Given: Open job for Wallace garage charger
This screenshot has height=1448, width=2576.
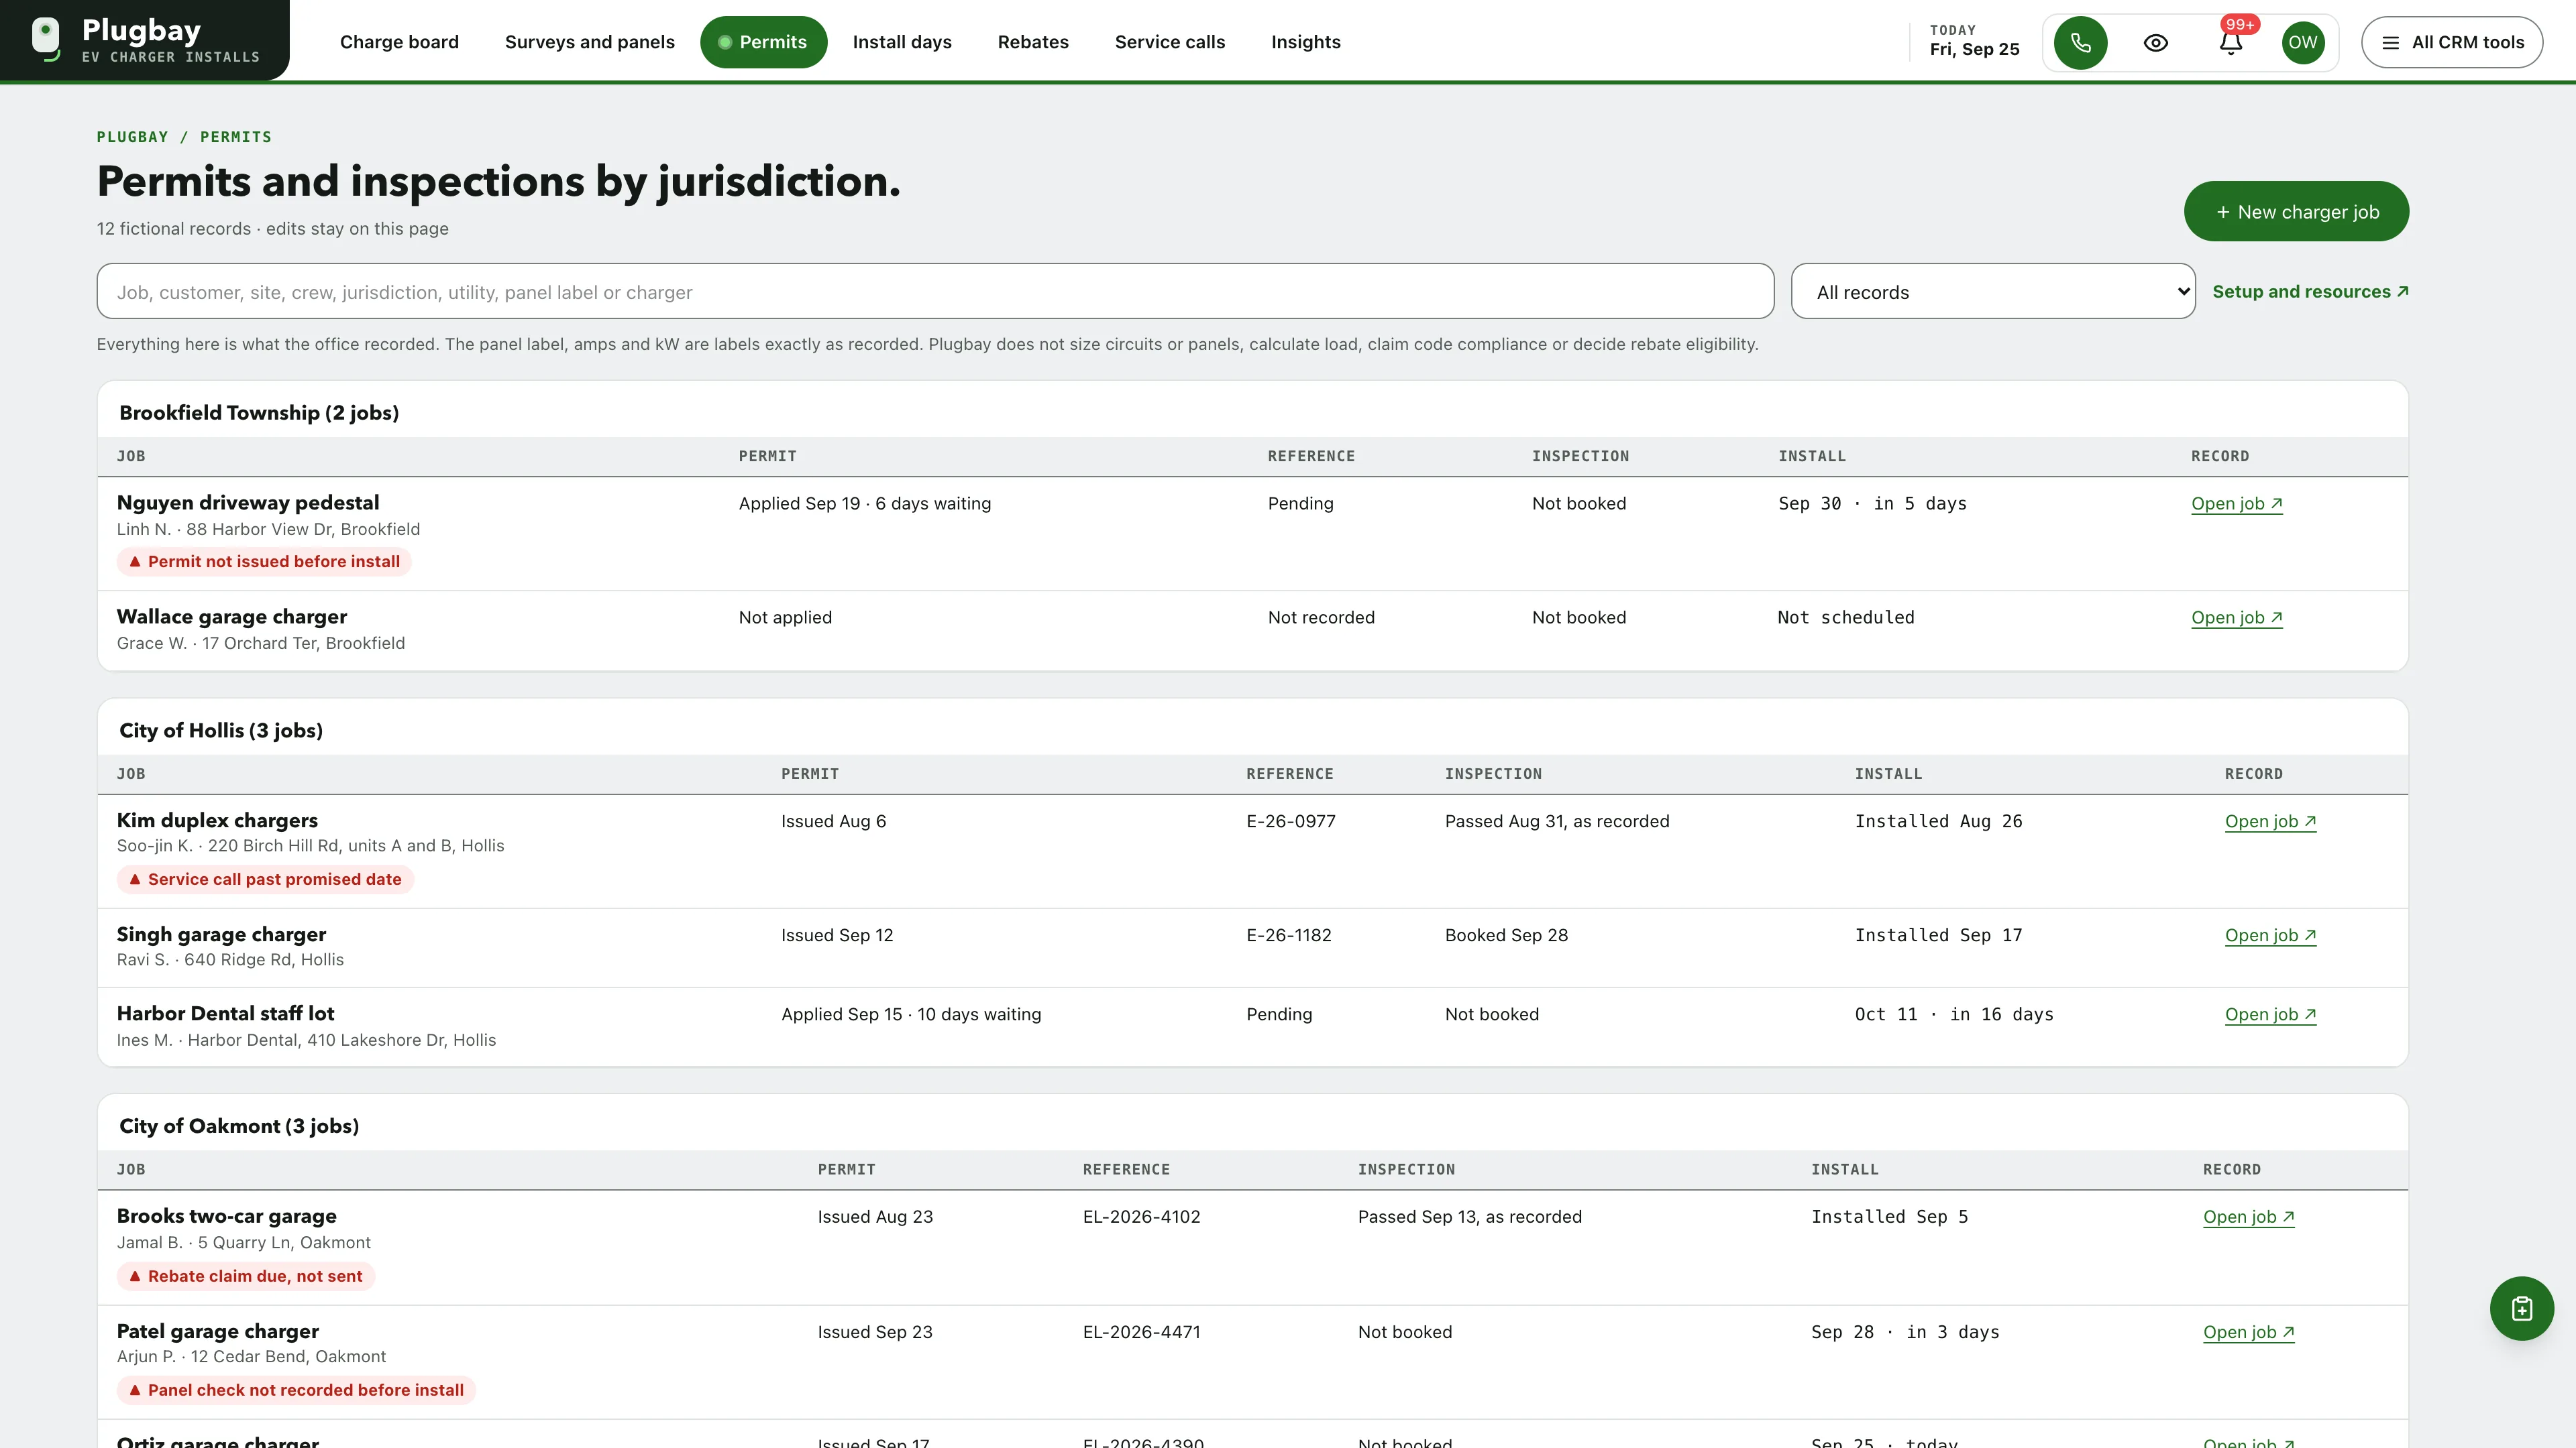Looking at the screenshot, I should click(x=2236, y=617).
